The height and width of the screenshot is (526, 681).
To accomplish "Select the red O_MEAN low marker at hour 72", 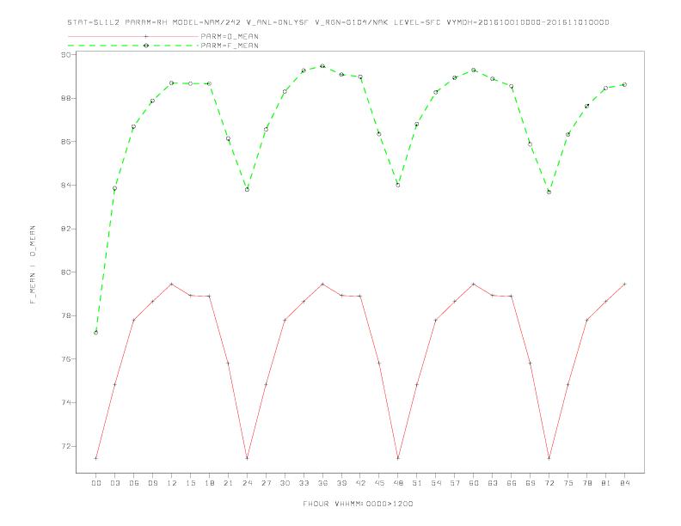I will [549, 458].
